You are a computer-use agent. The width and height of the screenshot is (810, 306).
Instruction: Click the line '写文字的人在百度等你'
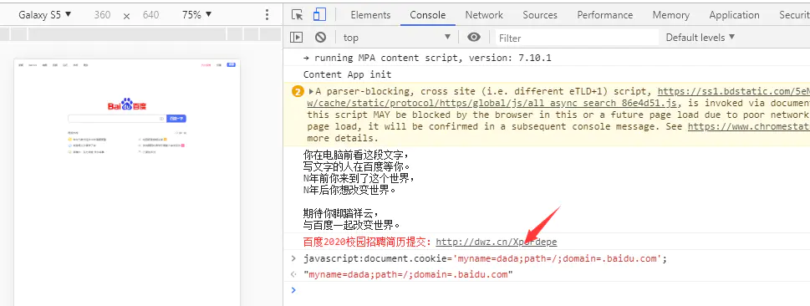point(356,166)
